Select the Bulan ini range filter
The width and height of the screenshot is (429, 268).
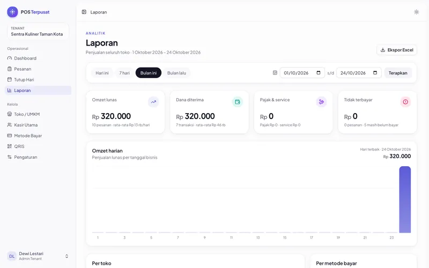(149, 73)
